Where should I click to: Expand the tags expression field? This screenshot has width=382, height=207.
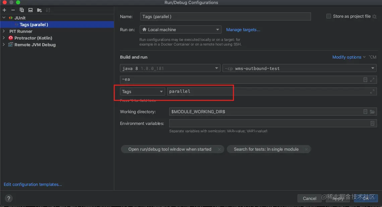click(x=372, y=91)
